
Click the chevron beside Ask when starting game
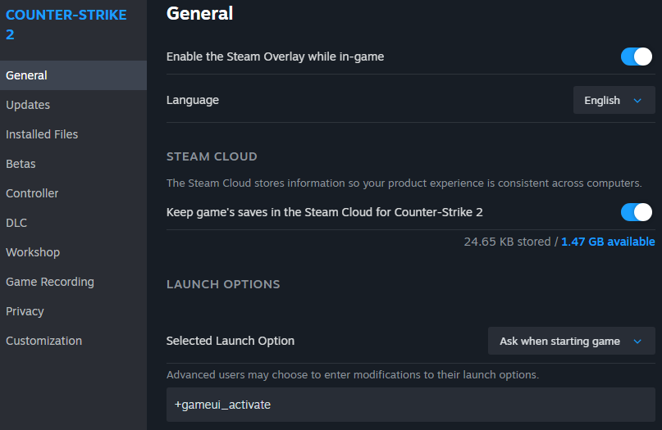pos(637,342)
